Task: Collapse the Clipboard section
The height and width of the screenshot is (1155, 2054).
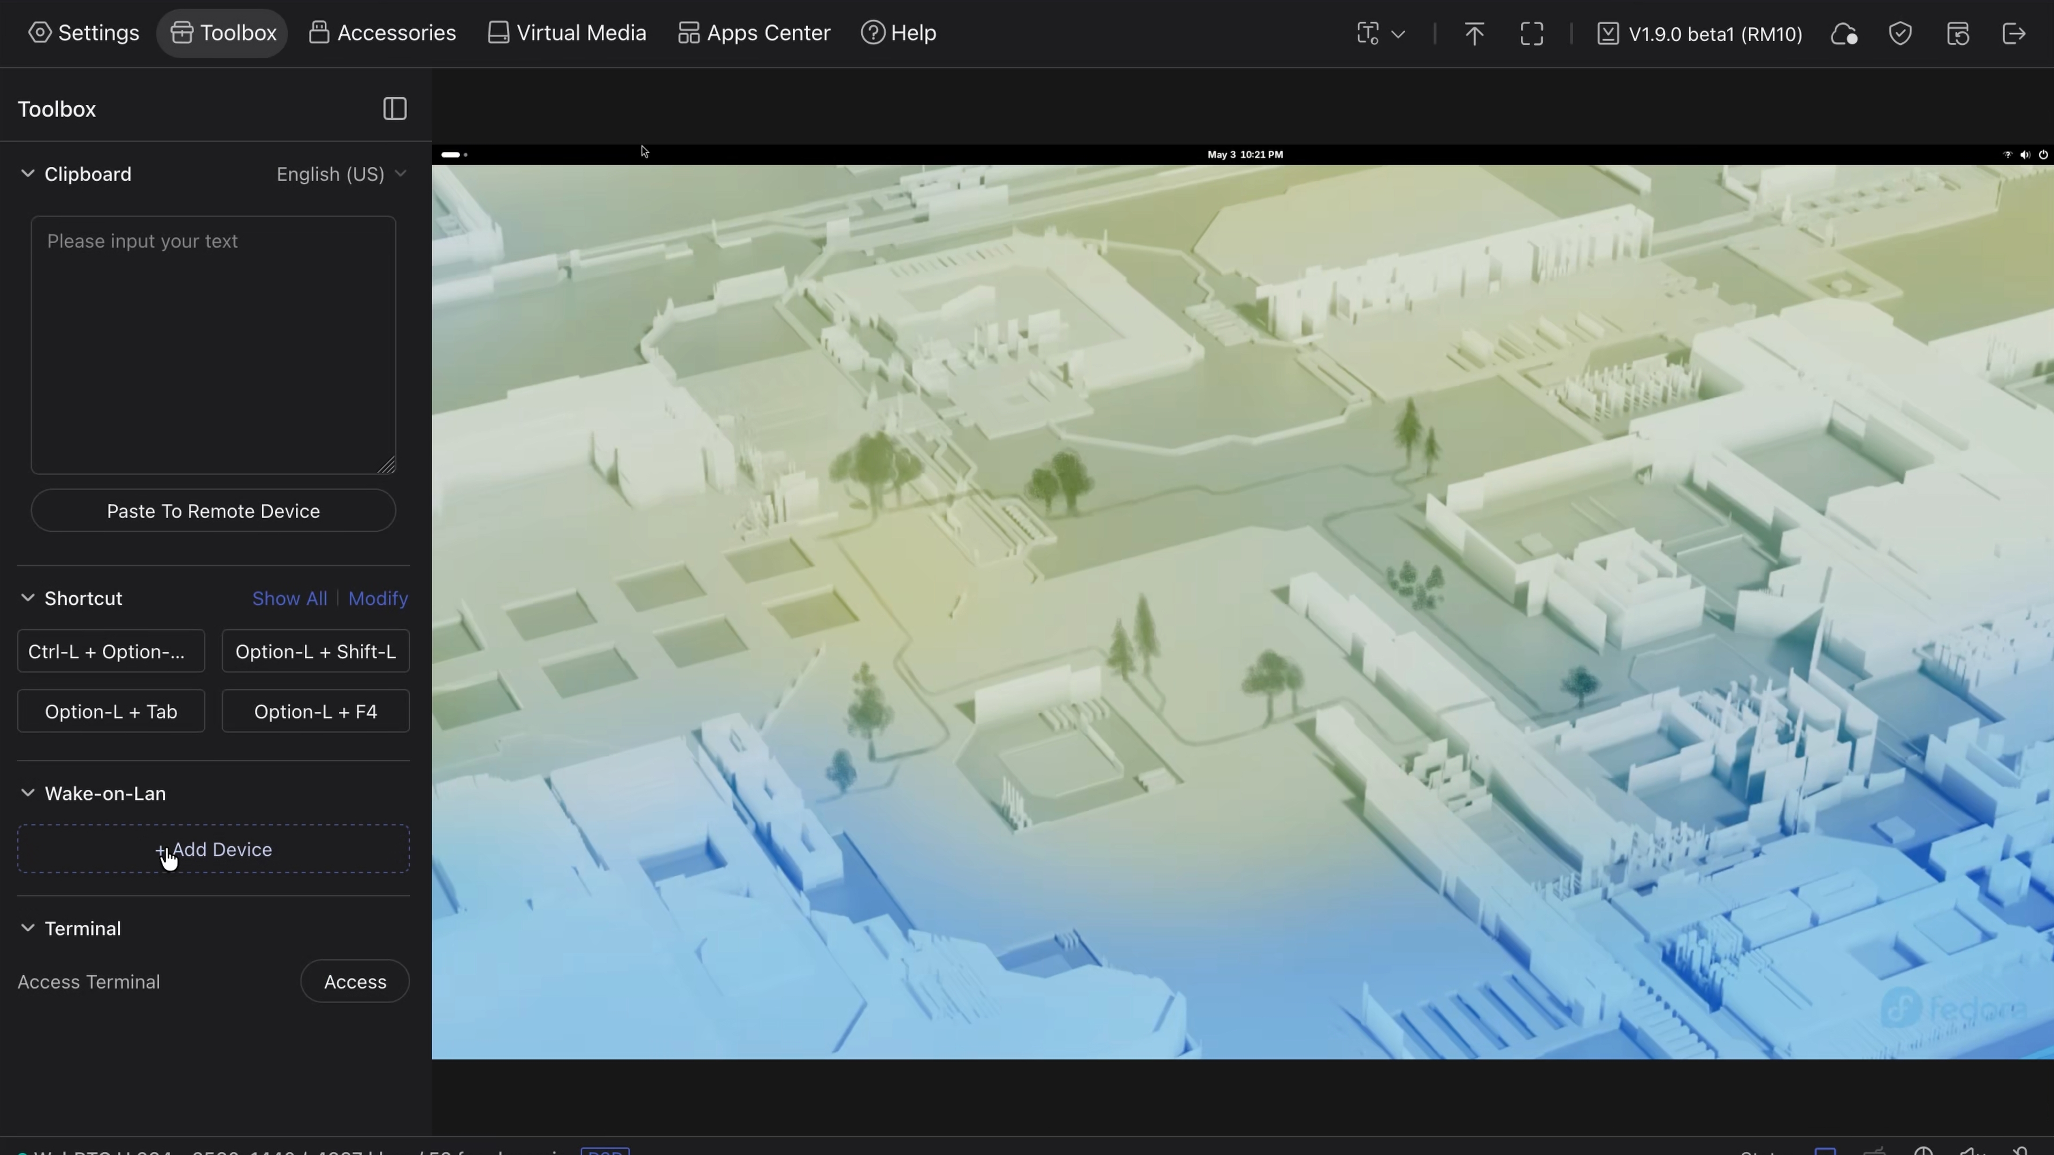Action: coord(27,173)
